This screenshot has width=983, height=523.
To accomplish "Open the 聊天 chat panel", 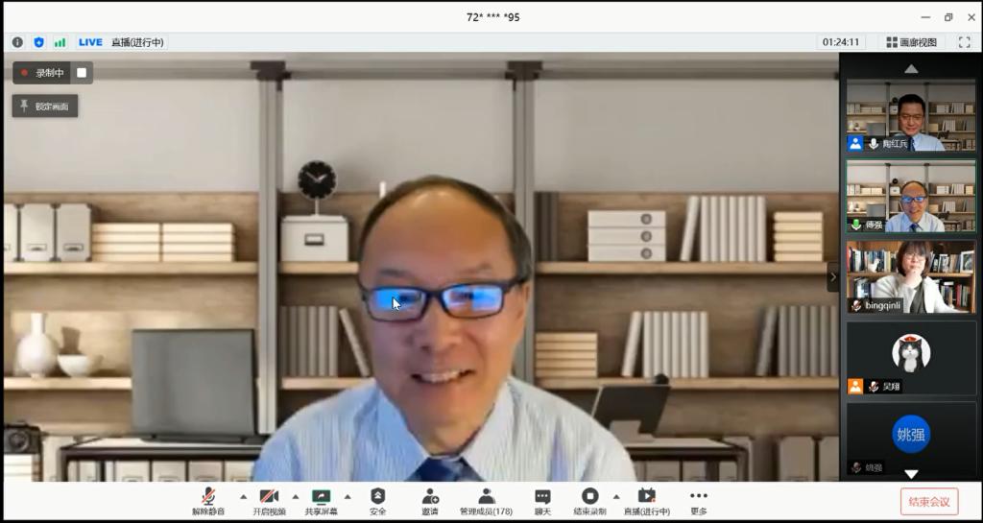I will 542,501.
